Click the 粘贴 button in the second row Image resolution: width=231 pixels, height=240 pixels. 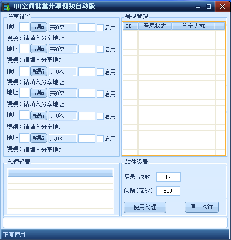pyautogui.click(x=38, y=49)
